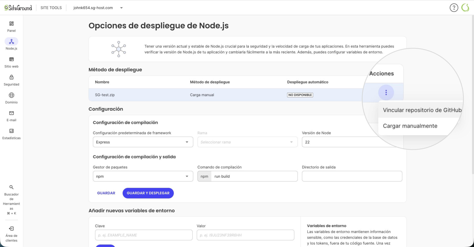Click the Acciones column header
The height and width of the screenshot is (247, 474).
[381, 73]
